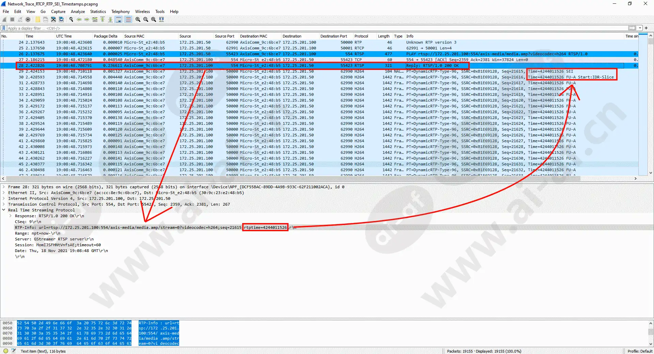Image resolution: width=654 pixels, height=354 pixels.
Task: Click packet list vertical scrollbar down arrow
Action: click(651, 173)
